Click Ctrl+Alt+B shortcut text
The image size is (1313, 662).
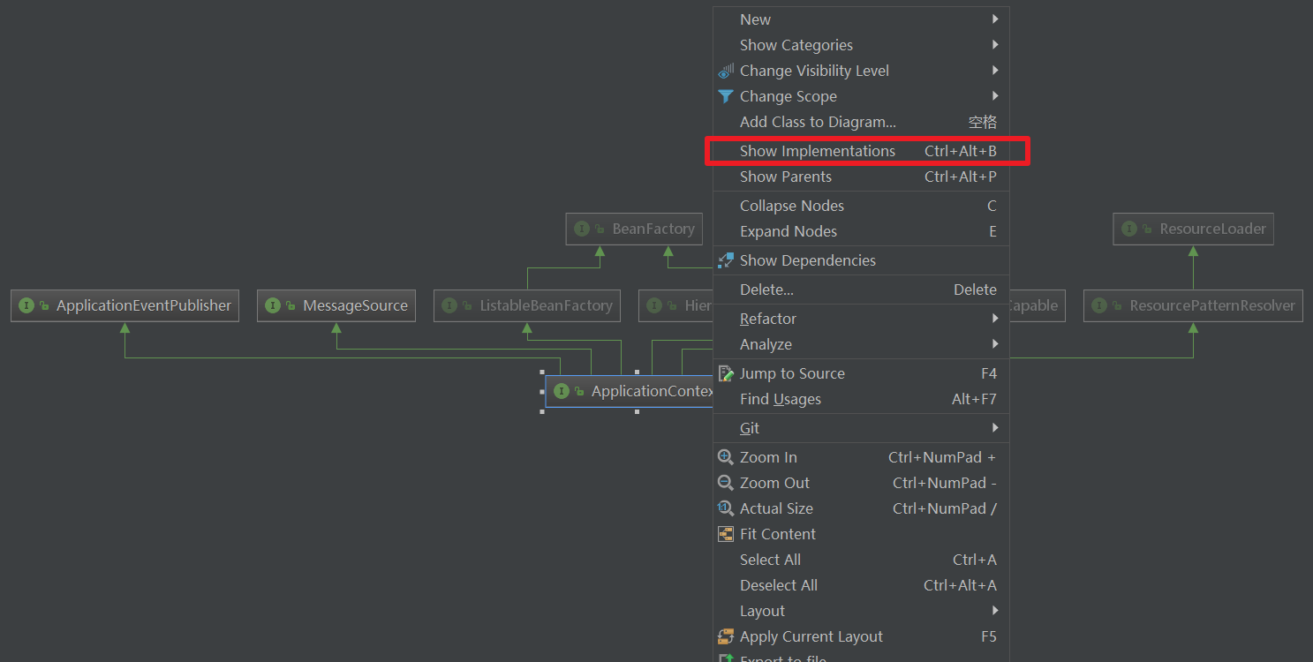[961, 151]
